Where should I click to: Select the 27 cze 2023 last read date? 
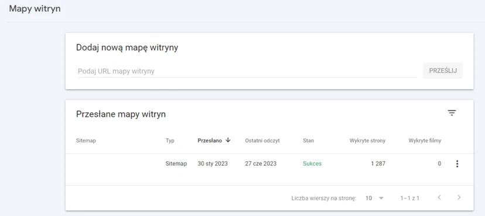point(261,163)
